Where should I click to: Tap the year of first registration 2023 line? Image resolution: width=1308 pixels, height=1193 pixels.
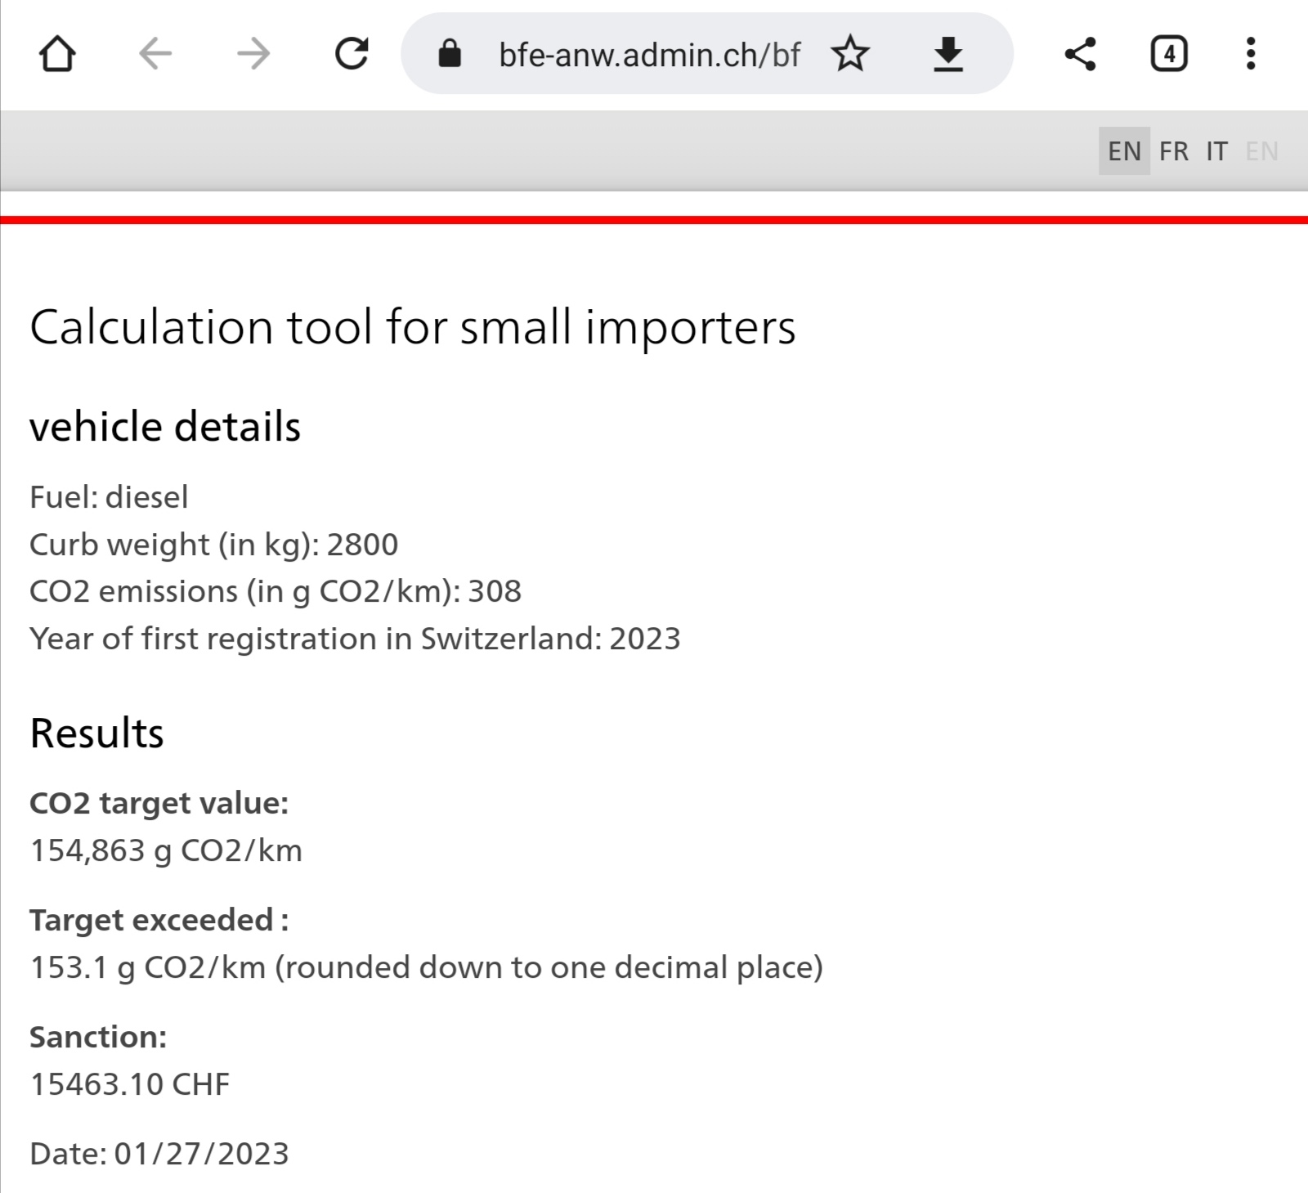pyautogui.click(x=355, y=639)
